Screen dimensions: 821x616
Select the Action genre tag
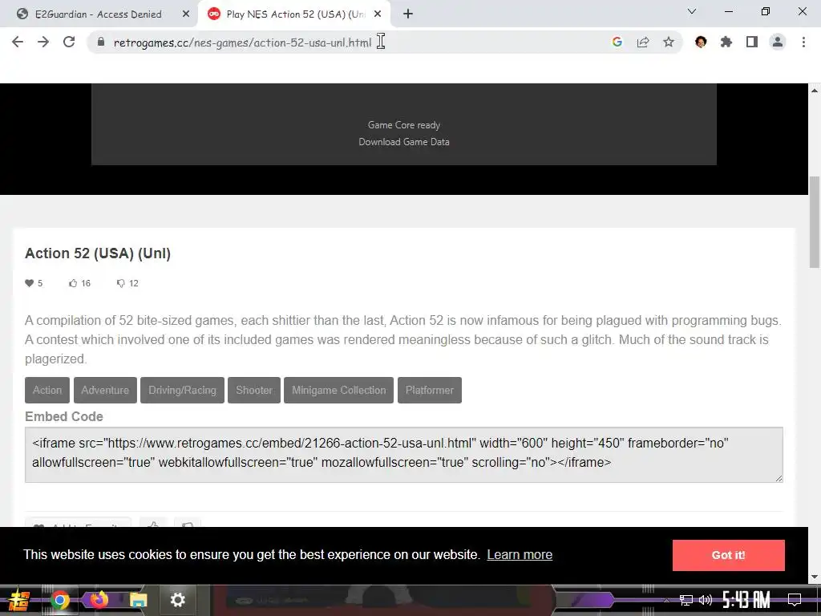[x=47, y=391]
